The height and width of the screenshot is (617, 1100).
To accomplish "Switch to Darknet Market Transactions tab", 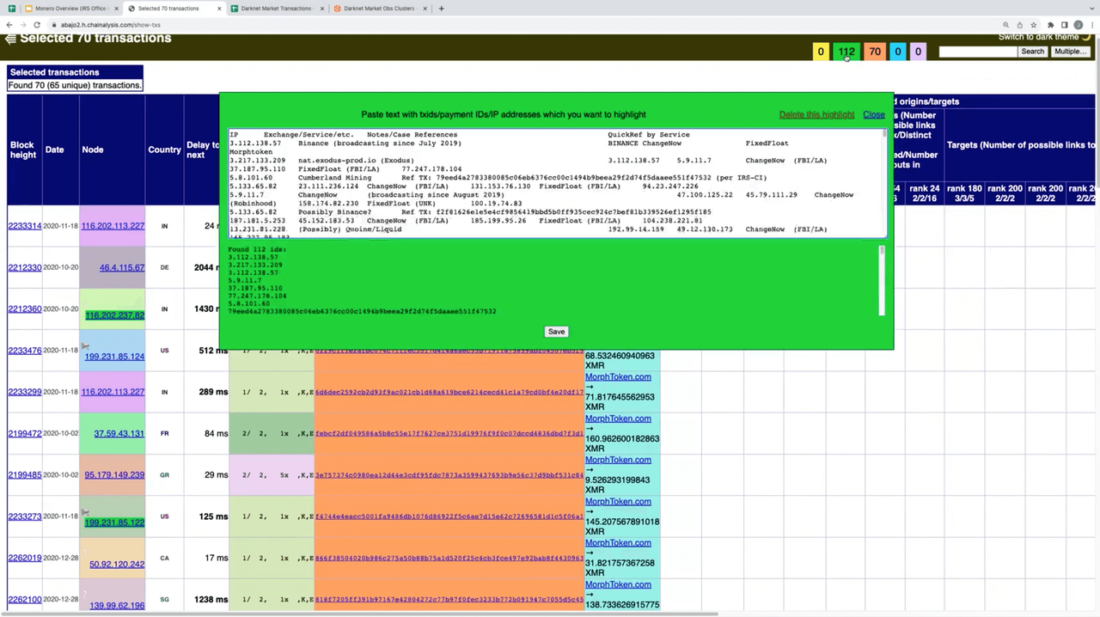I will tap(277, 9).
